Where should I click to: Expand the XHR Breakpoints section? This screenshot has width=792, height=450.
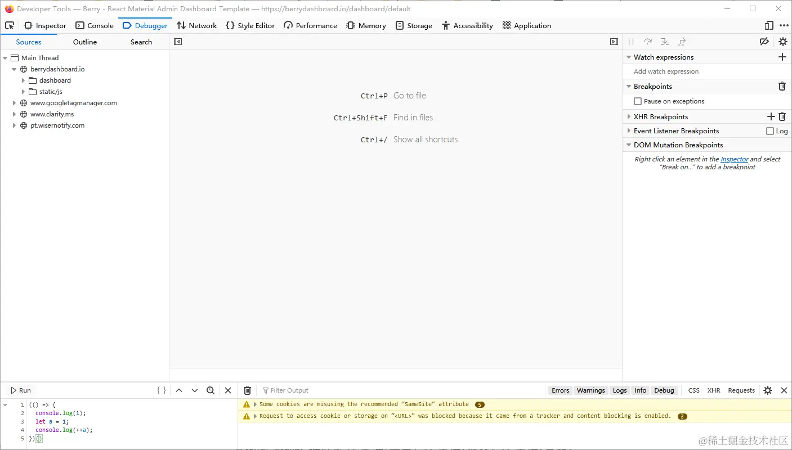pyautogui.click(x=629, y=116)
